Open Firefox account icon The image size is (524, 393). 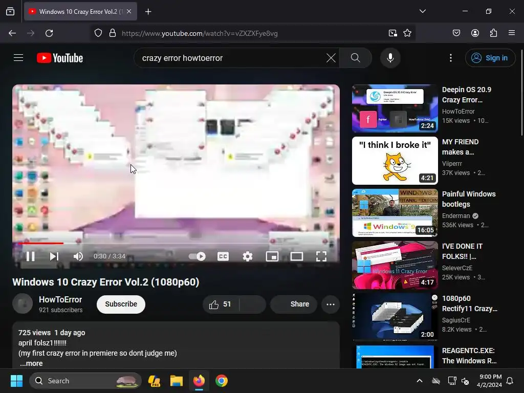pos(475,33)
